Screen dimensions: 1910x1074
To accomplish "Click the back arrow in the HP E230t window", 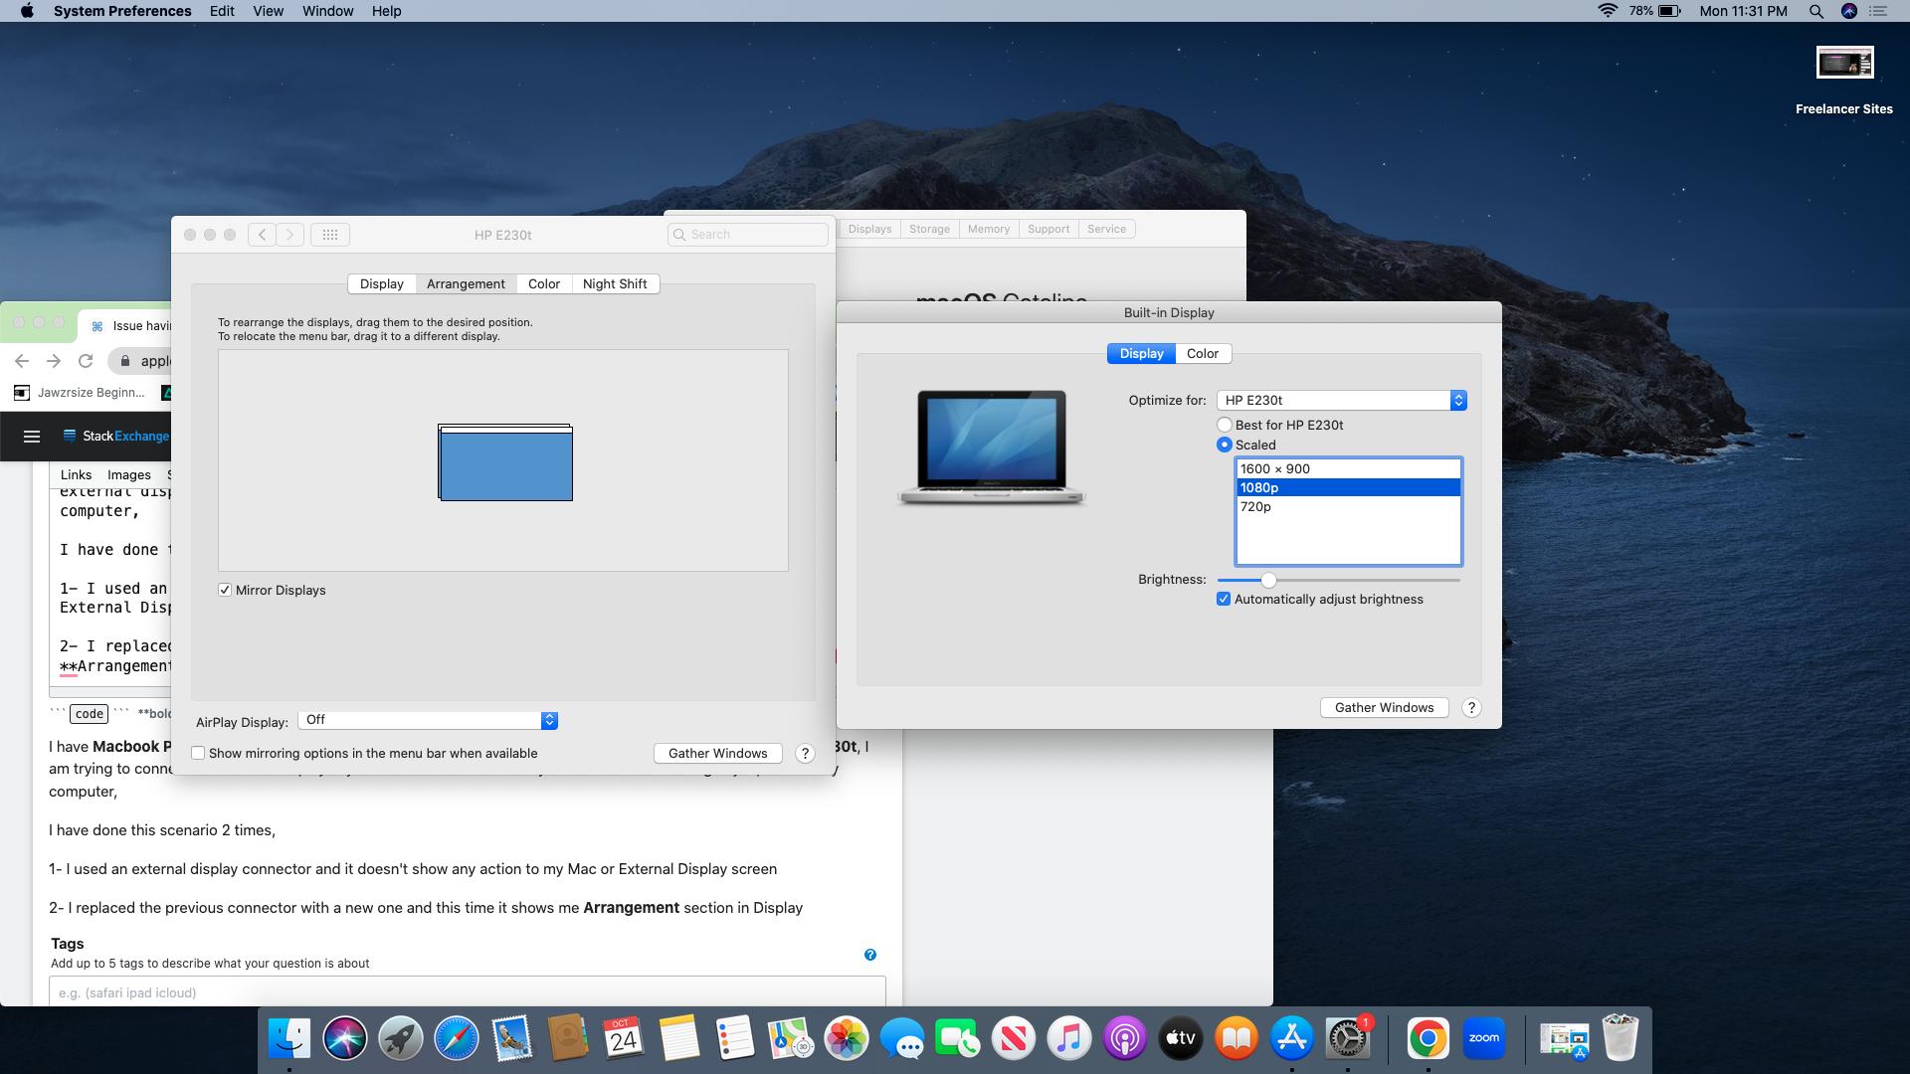I will 261,234.
